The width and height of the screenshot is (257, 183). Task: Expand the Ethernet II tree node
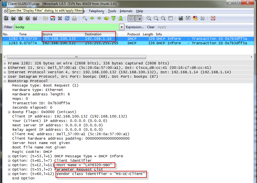pos(5,68)
